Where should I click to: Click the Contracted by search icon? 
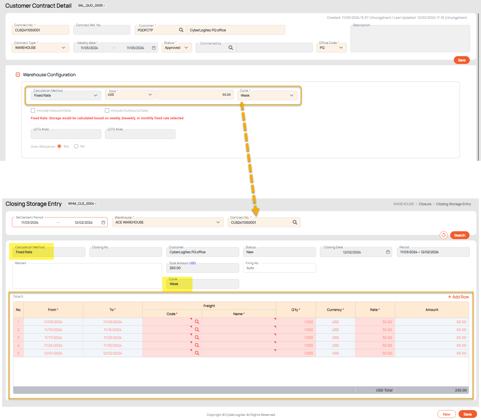[231, 48]
